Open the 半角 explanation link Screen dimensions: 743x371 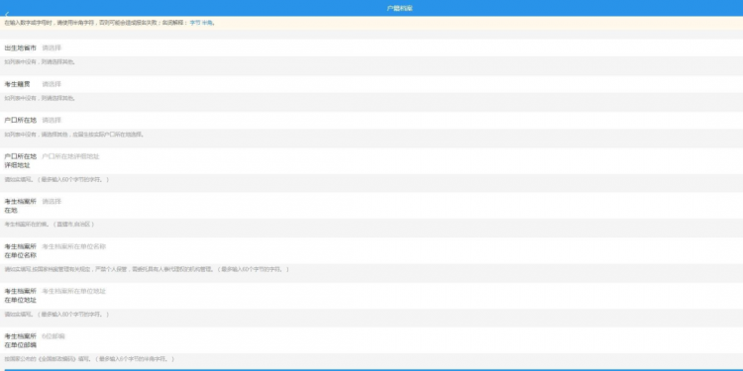click(x=207, y=23)
